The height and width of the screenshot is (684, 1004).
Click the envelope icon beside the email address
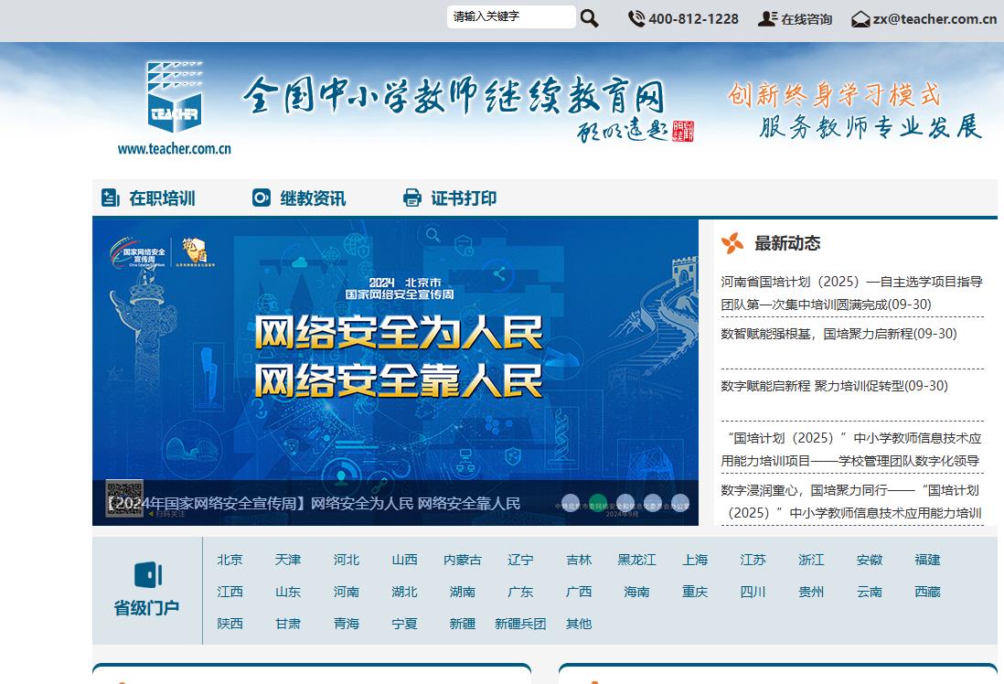tap(860, 19)
